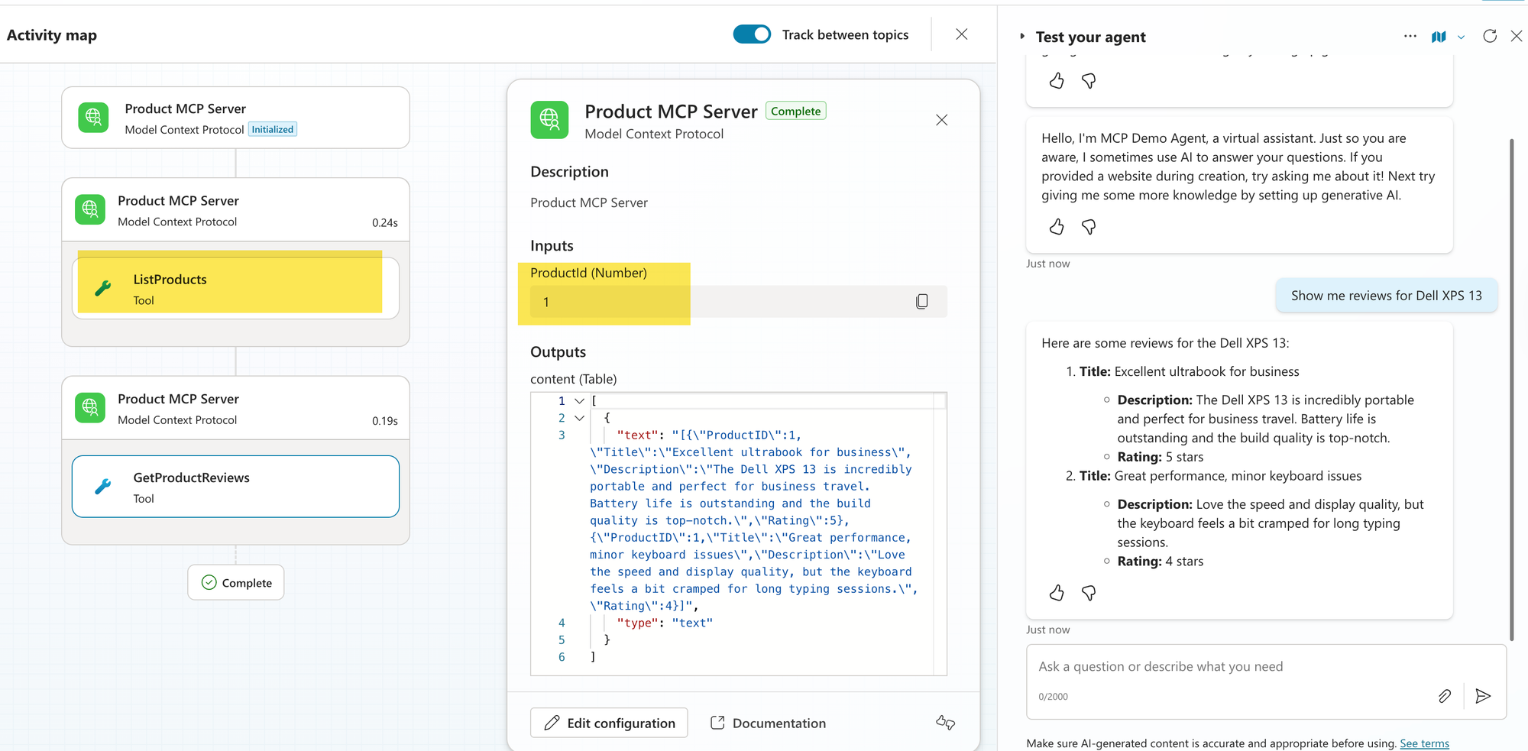Thumbs down the greeting message
Viewport: 1528px width, 751px height.
(1089, 227)
